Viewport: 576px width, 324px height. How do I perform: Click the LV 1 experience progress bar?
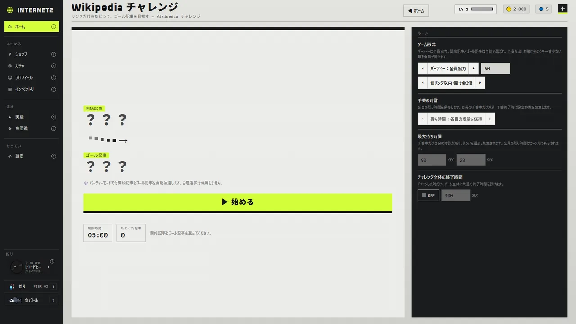pyautogui.click(x=482, y=9)
